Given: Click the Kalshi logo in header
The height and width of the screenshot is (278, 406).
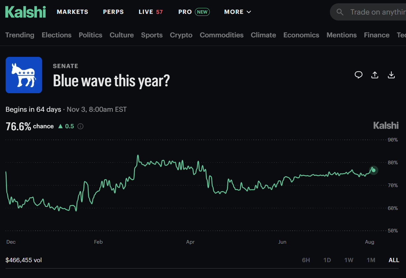Looking at the screenshot, I should pos(25,12).
